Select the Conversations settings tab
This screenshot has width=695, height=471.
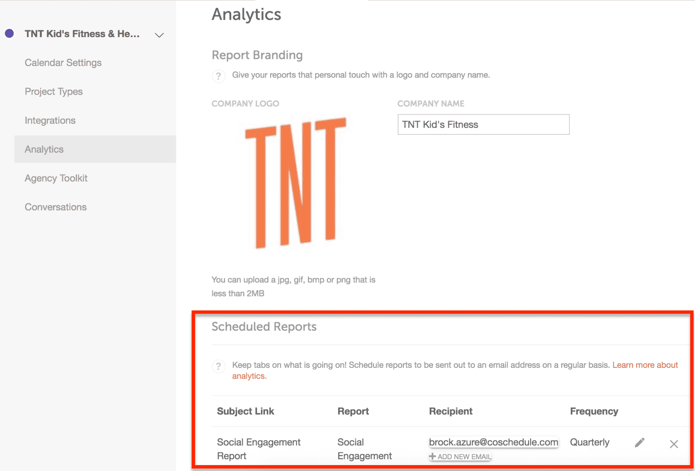click(x=56, y=207)
